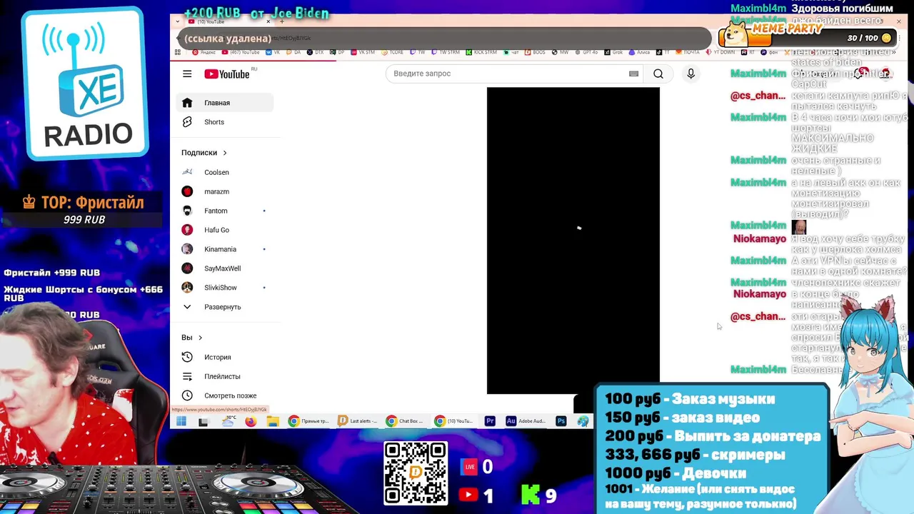Open Windows Start menu

181,421
